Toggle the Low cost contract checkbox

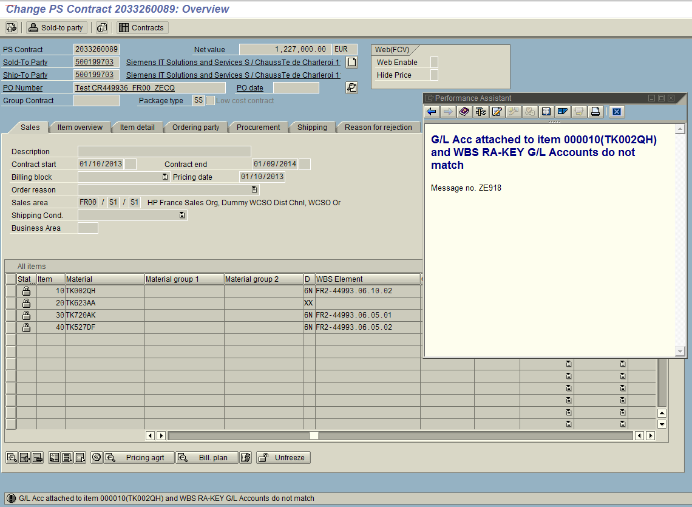click(x=211, y=101)
